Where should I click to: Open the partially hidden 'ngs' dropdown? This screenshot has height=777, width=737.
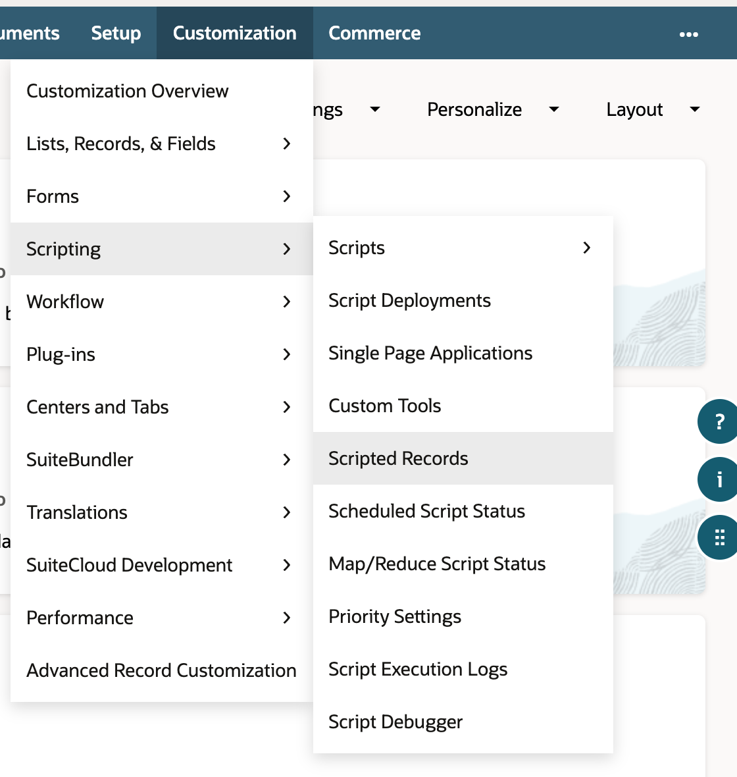(x=347, y=109)
